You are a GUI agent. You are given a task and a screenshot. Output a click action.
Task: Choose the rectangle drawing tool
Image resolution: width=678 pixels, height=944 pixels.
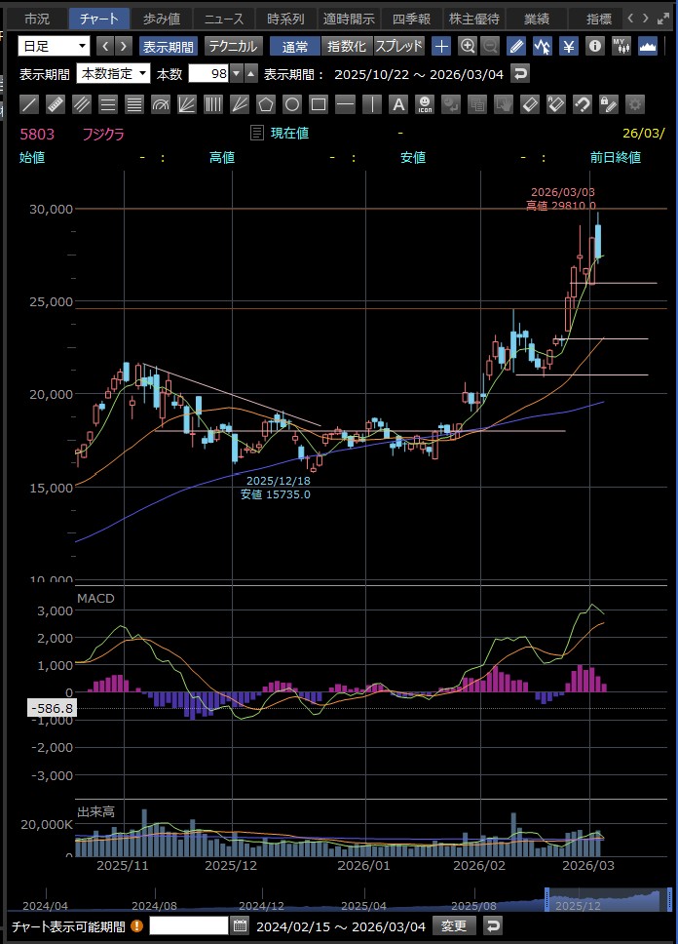point(318,104)
